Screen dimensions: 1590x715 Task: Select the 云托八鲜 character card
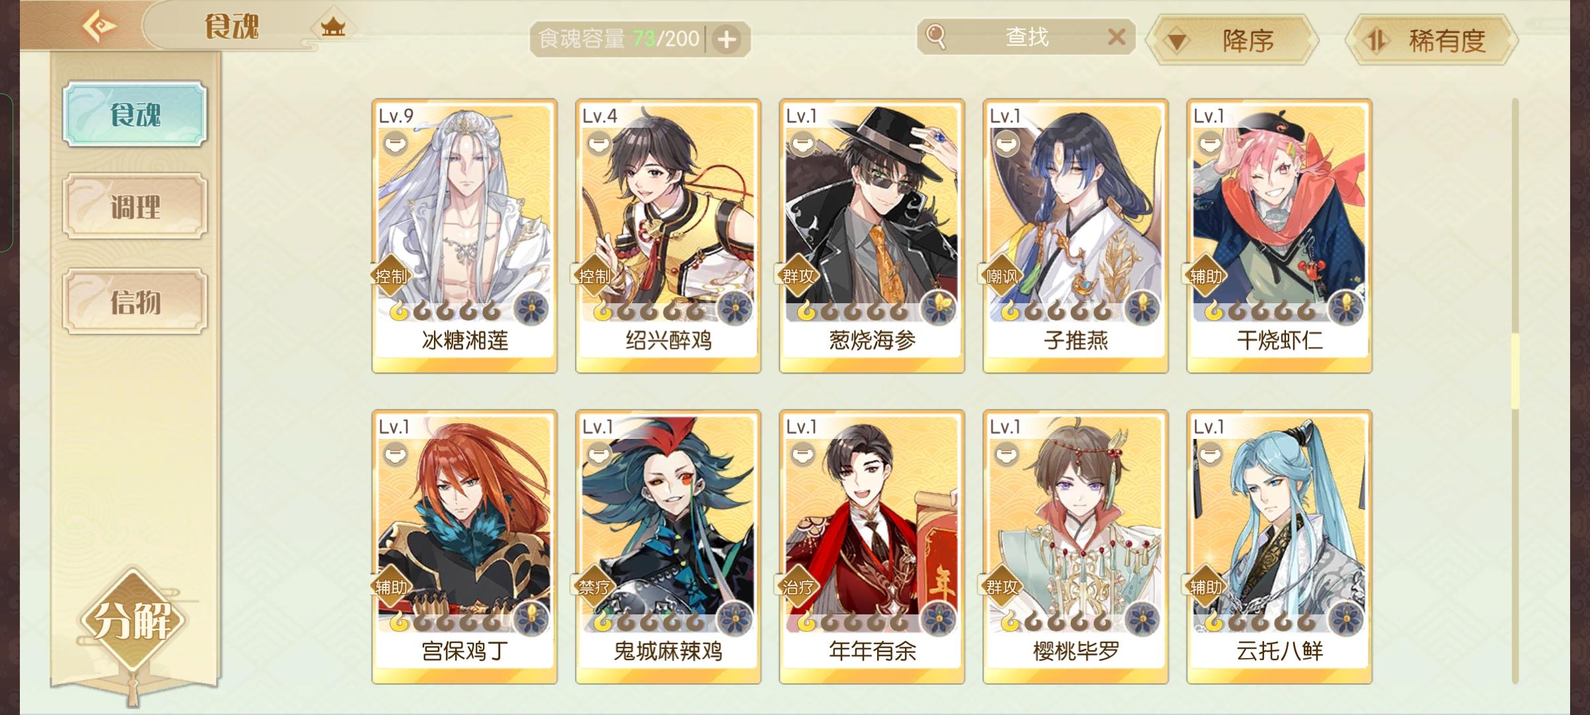click(1279, 547)
